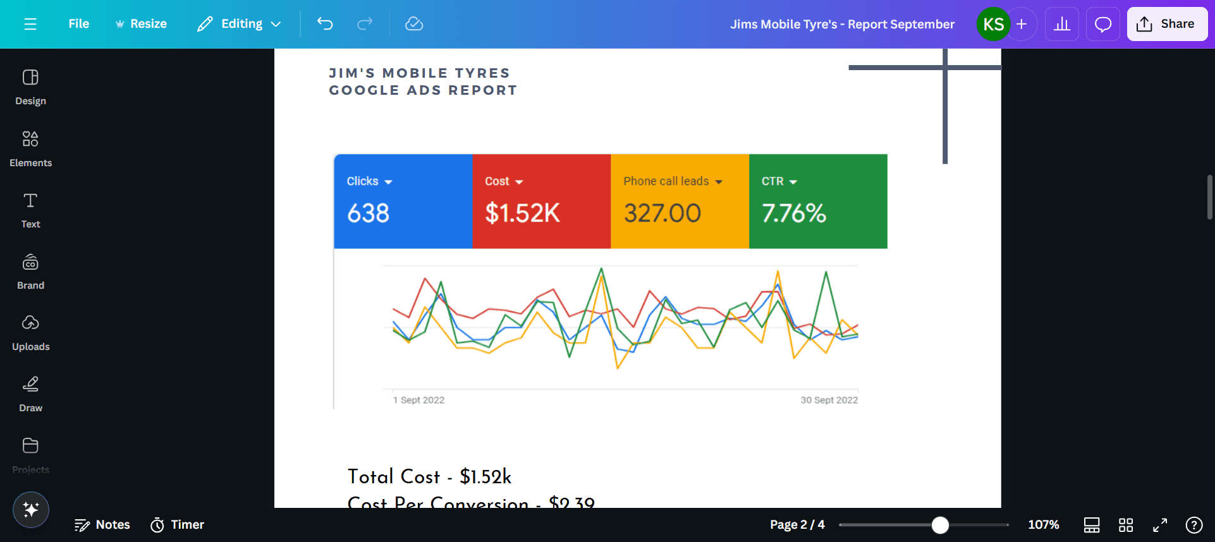Select the line chart image
The height and width of the screenshot is (542, 1215).
(x=611, y=329)
